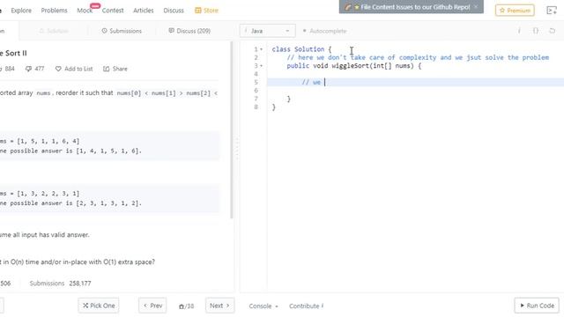Click the Submissions count 258,177
This screenshot has width=564, height=317.
coord(80,284)
